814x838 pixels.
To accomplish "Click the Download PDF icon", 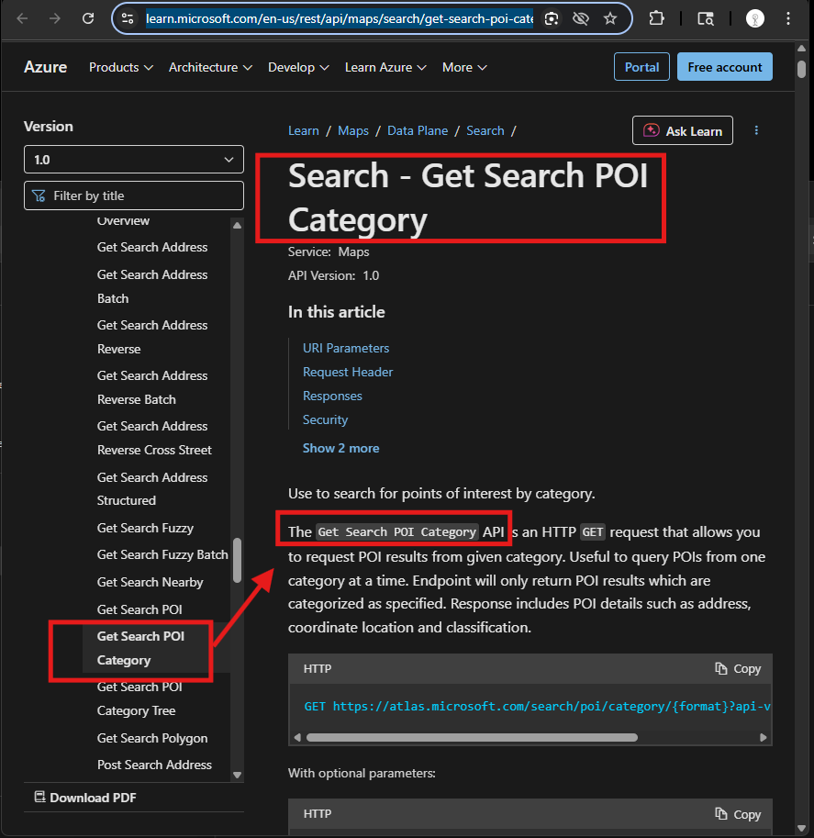I will click(x=39, y=797).
